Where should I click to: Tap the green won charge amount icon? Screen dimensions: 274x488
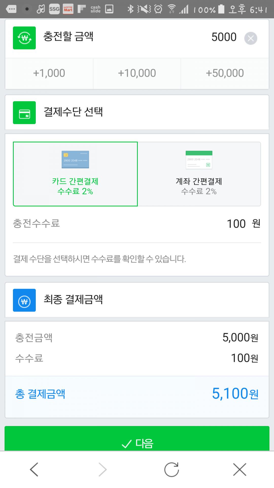point(24,38)
